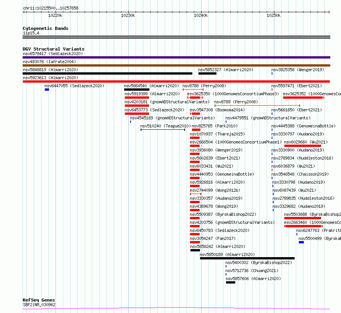The image size is (341, 313).
Task: Select the blue bar under nsv6447055
Action: pyautogui.click(x=47, y=90)
